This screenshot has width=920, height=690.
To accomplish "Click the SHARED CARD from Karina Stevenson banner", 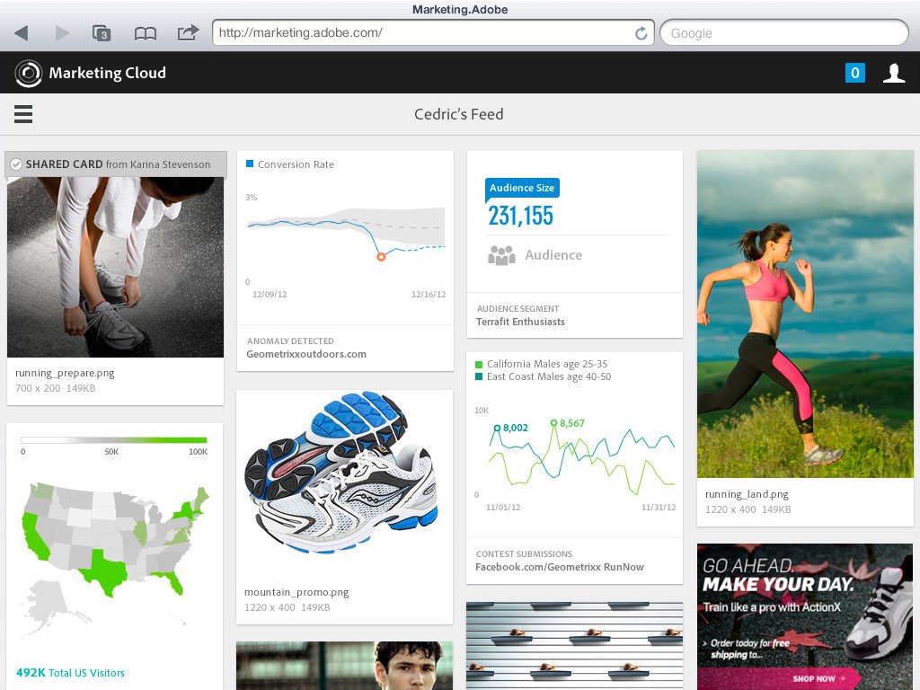I will click(x=116, y=164).
